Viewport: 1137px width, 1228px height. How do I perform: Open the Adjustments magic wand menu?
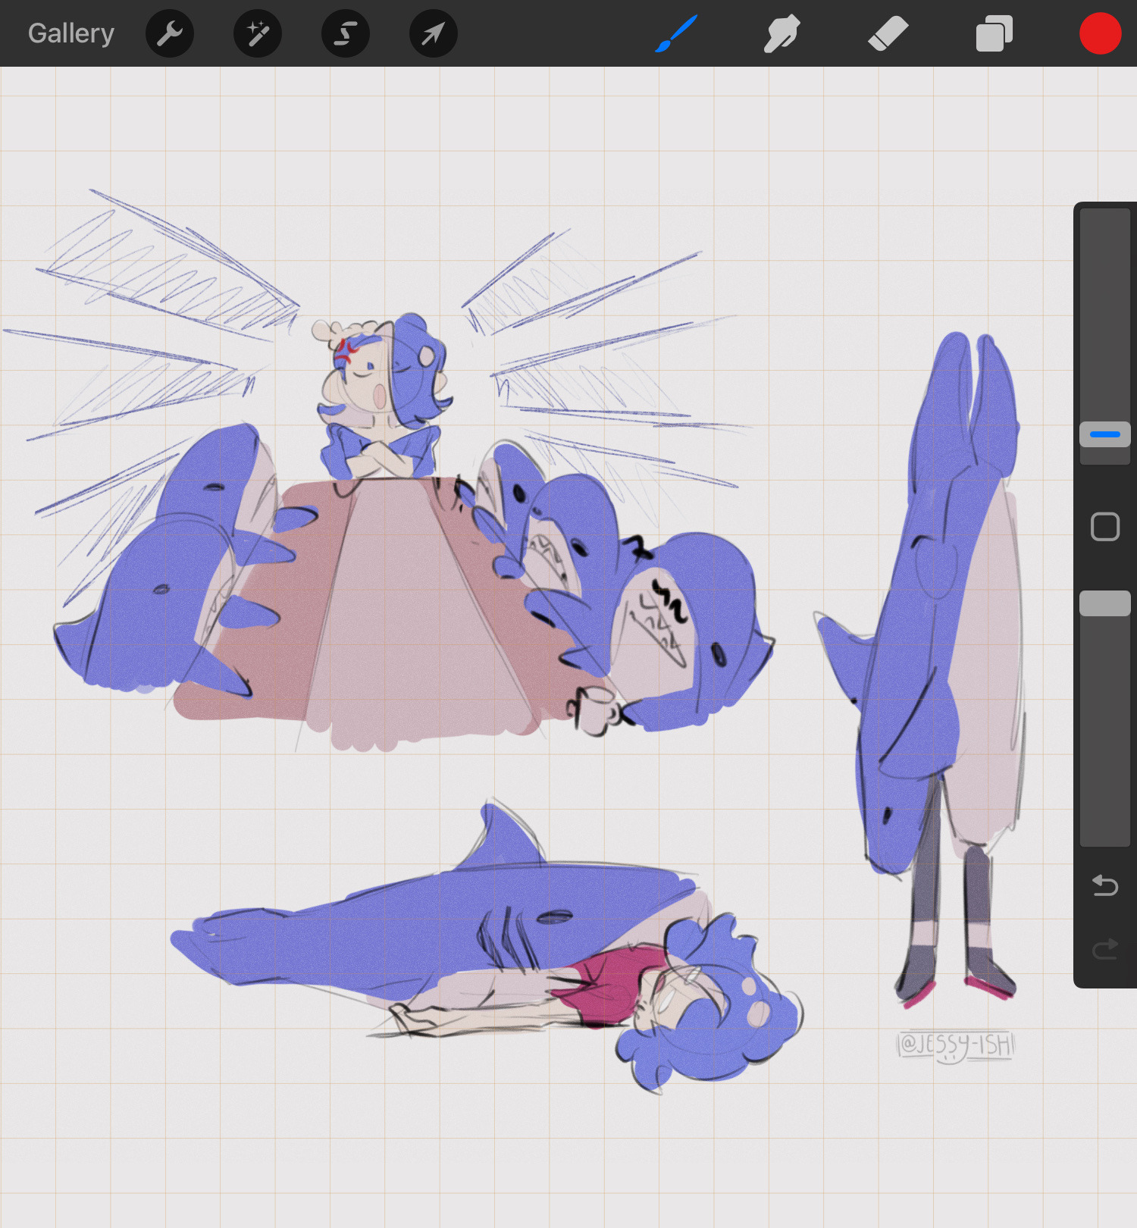tap(258, 33)
